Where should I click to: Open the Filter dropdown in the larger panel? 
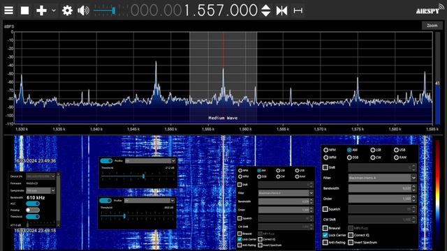[382, 178]
